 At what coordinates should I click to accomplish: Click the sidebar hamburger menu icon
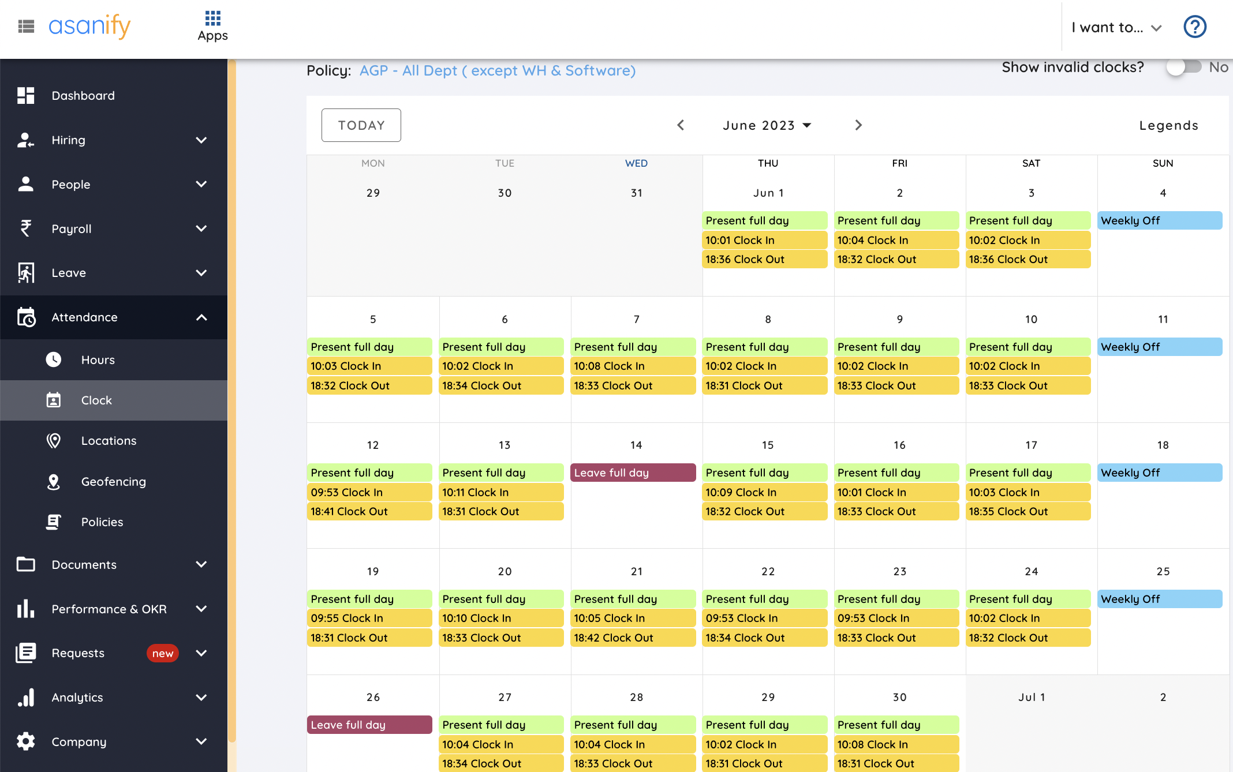point(25,27)
